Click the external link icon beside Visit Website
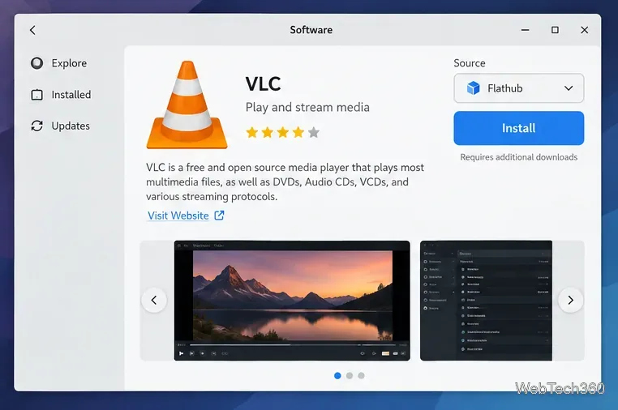This screenshot has height=410, width=618. 219,215
